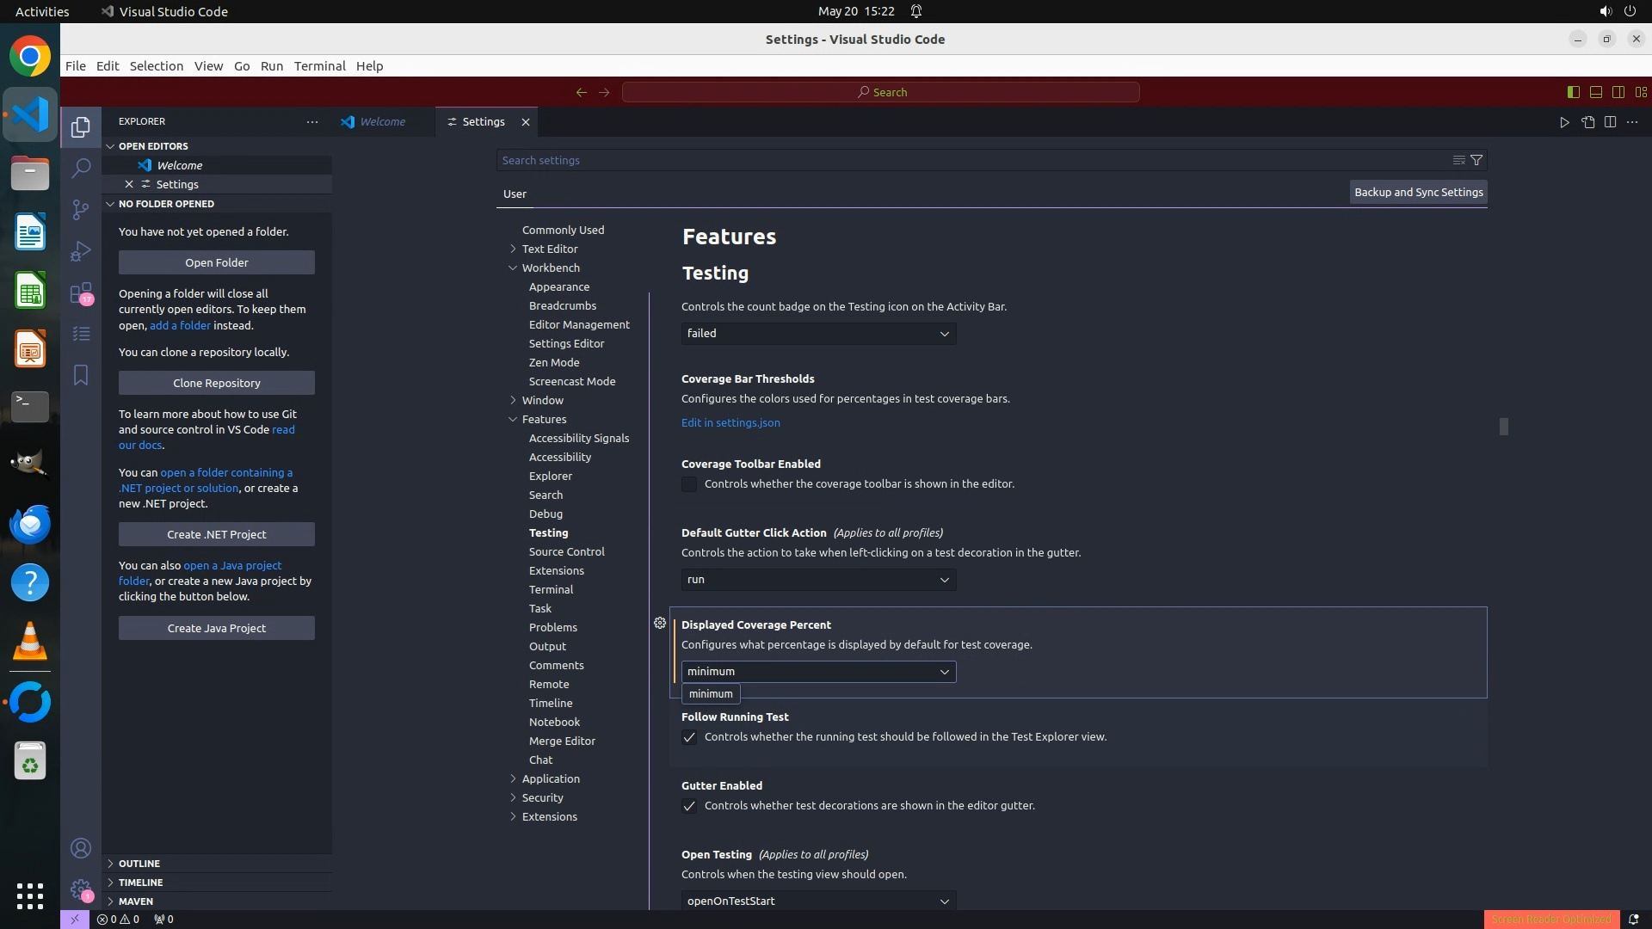Screen dimensions: 1652x929
Task: Switch to the Welcome tab
Action: [382, 122]
